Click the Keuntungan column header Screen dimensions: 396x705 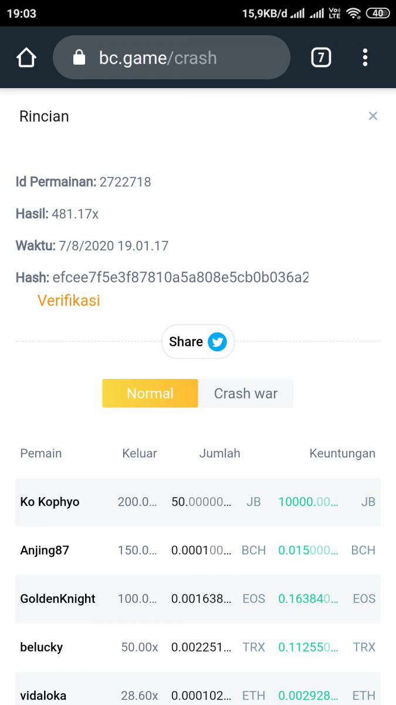(x=342, y=454)
